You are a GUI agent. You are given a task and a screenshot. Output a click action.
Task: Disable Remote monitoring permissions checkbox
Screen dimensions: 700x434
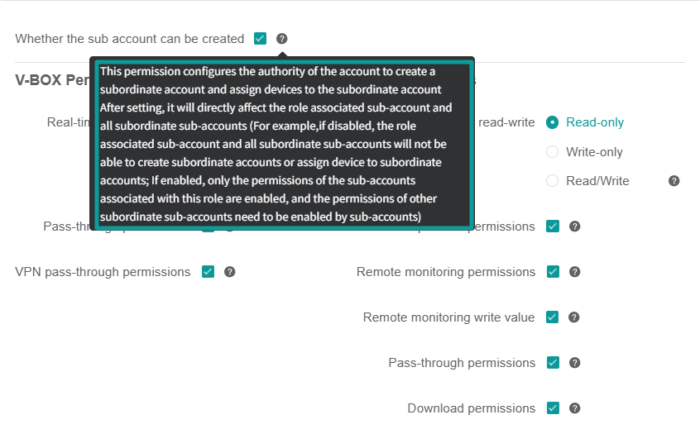pos(553,272)
